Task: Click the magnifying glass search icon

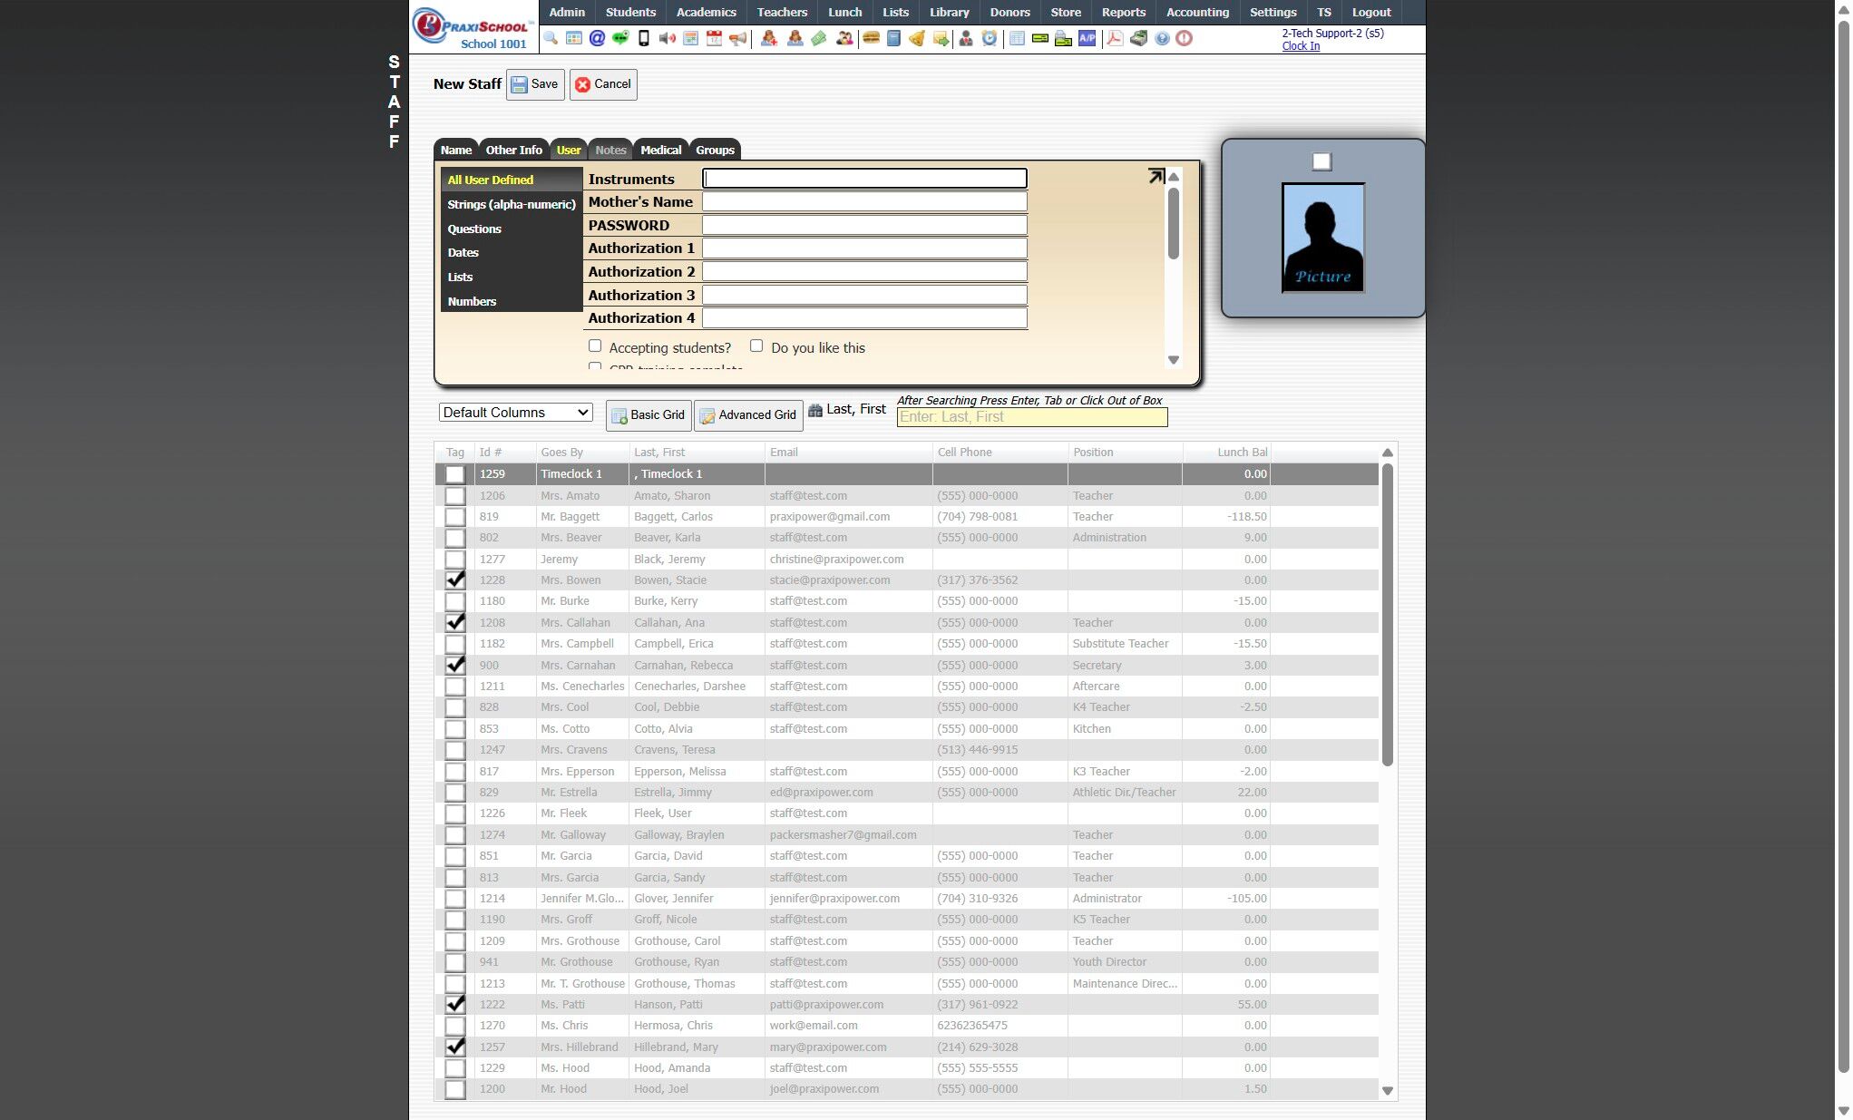Action: [551, 38]
